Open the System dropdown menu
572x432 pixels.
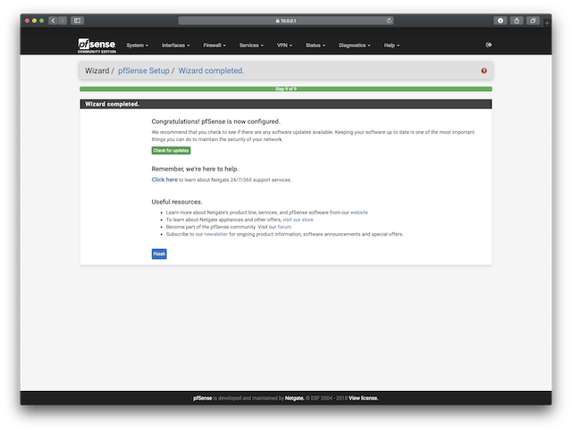click(137, 46)
